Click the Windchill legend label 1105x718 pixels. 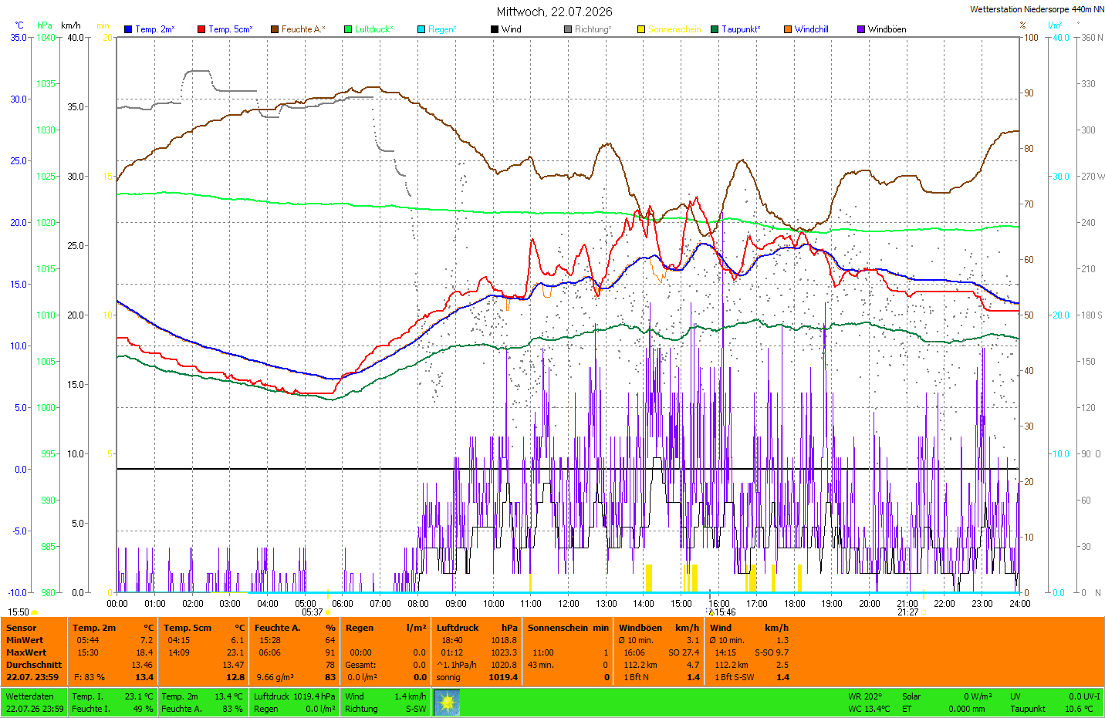(x=812, y=29)
